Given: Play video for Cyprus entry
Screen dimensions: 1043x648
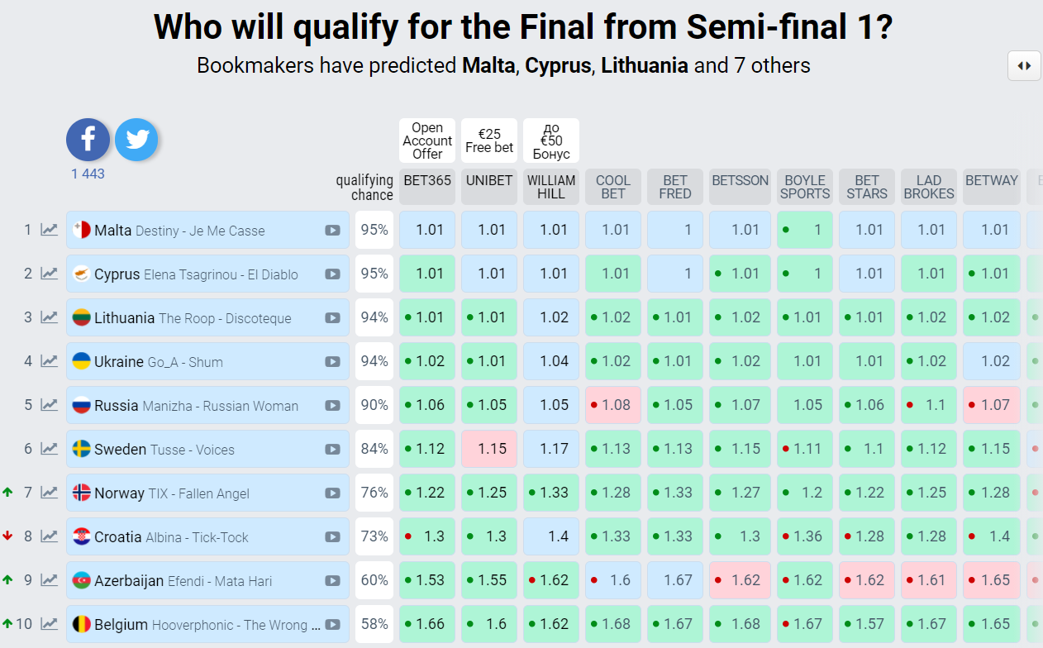Looking at the screenshot, I should (x=332, y=274).
